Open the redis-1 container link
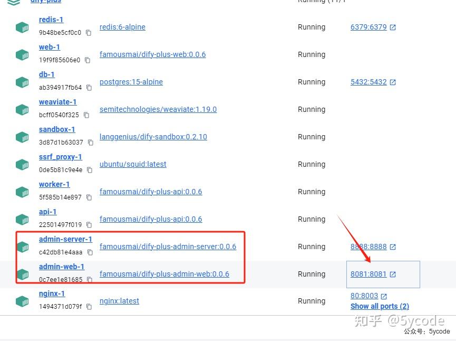Viewport: 456px width, 341px height. coord(51,20)
